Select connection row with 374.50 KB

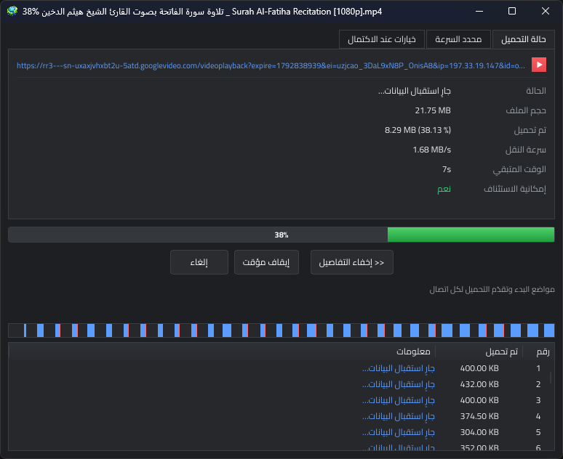point(281,416)
